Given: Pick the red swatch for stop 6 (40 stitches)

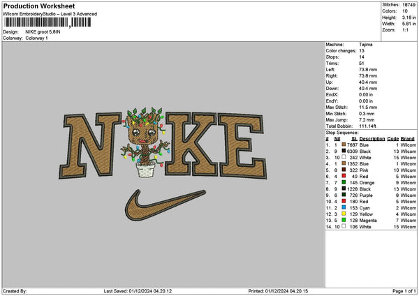Looking at the screenshot, I should click(x=344, y=176).
